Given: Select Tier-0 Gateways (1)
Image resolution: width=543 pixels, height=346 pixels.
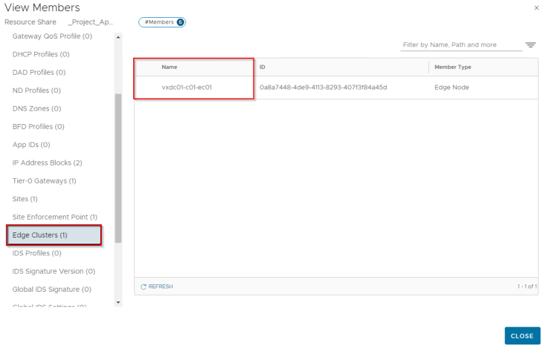Looking at the screenshot, I should click(x=45, y=180).
